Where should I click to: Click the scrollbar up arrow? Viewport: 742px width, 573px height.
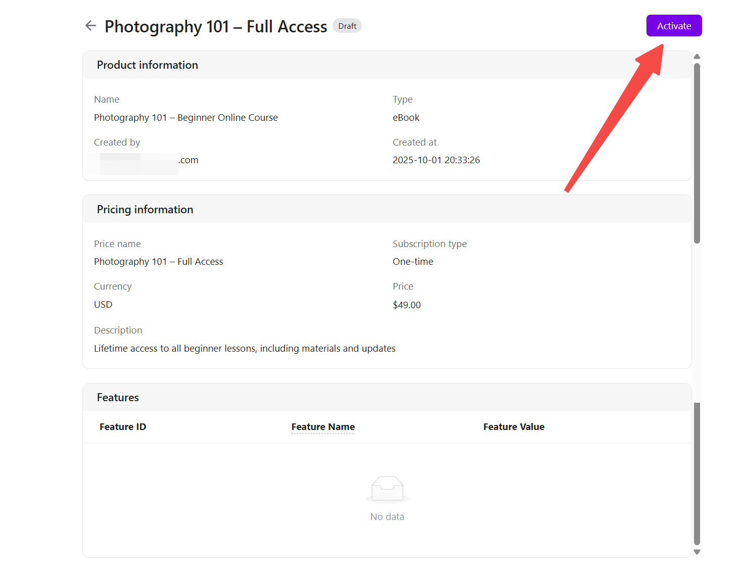pyautogui.click(x=697, y=57)
